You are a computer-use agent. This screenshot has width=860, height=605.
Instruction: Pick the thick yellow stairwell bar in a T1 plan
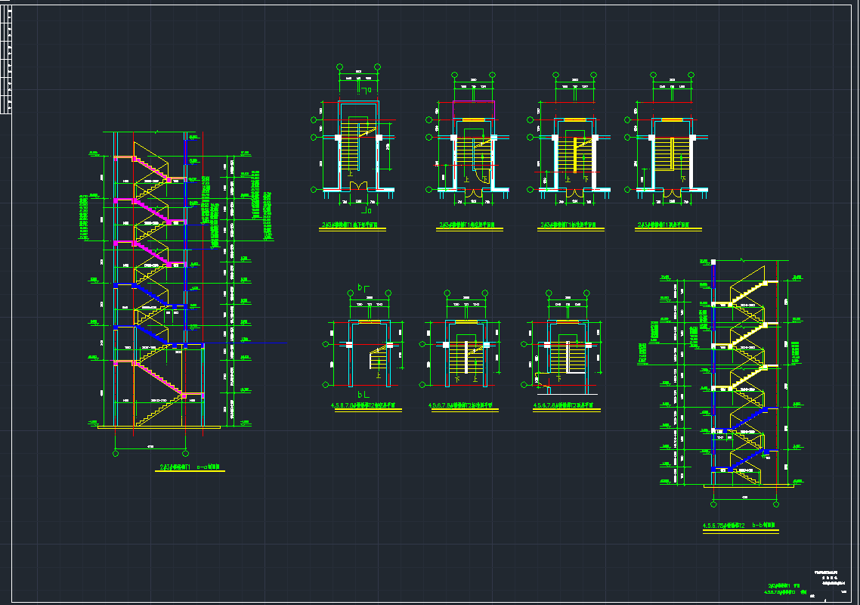coord(575,156)
